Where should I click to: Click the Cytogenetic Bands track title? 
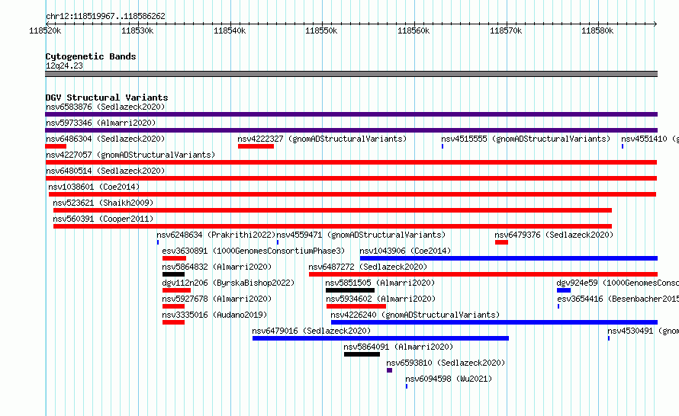point(91,56)
